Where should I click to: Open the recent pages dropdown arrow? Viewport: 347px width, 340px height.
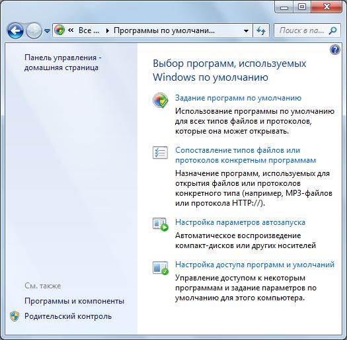(x=47, y=31)
